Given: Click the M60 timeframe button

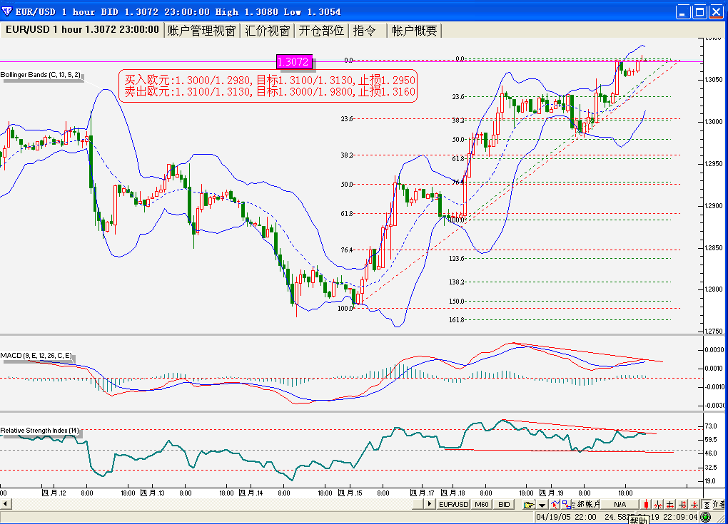Looking at the screenshot, I should coord(481,504).
